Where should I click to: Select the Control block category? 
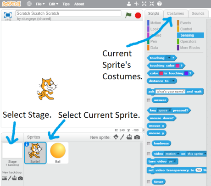coord(185,29)
